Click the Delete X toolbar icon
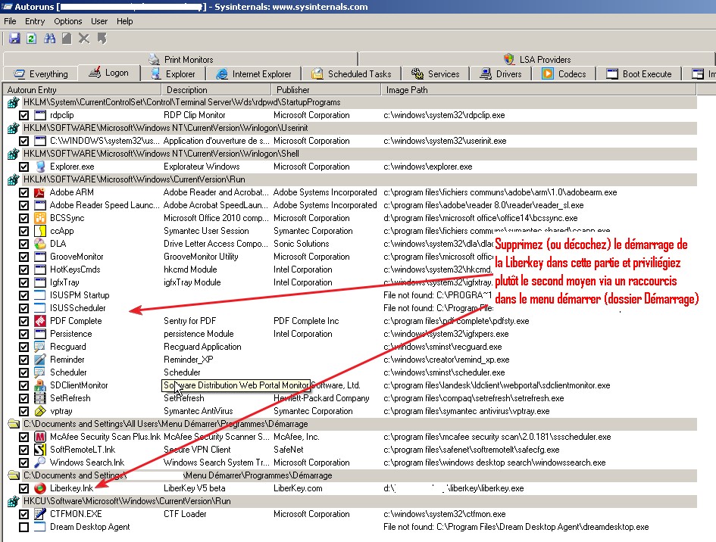Image resolution: width=716 pixels, height=542 pixels. pyautogui.click(x=84, y=38)
